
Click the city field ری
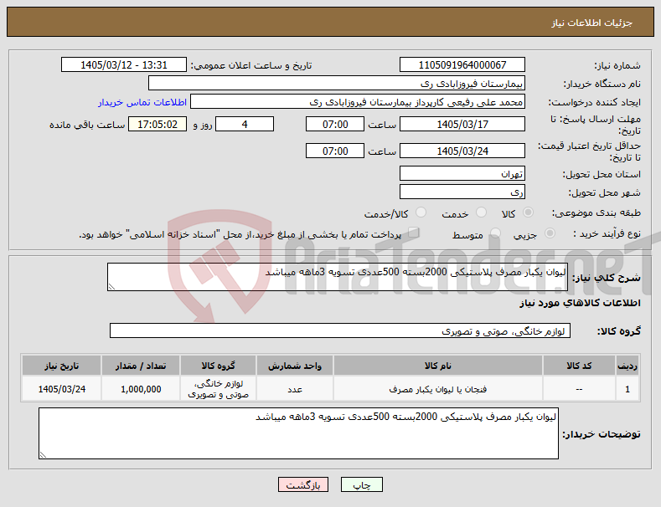pos(462,192)
